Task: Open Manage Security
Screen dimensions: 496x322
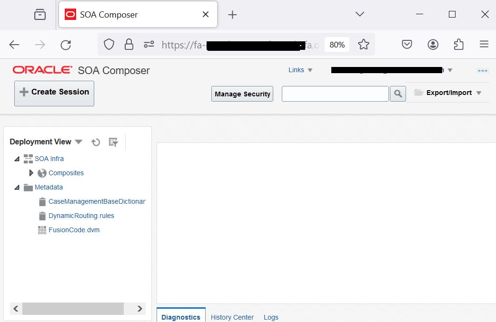Action: [242, 94]
